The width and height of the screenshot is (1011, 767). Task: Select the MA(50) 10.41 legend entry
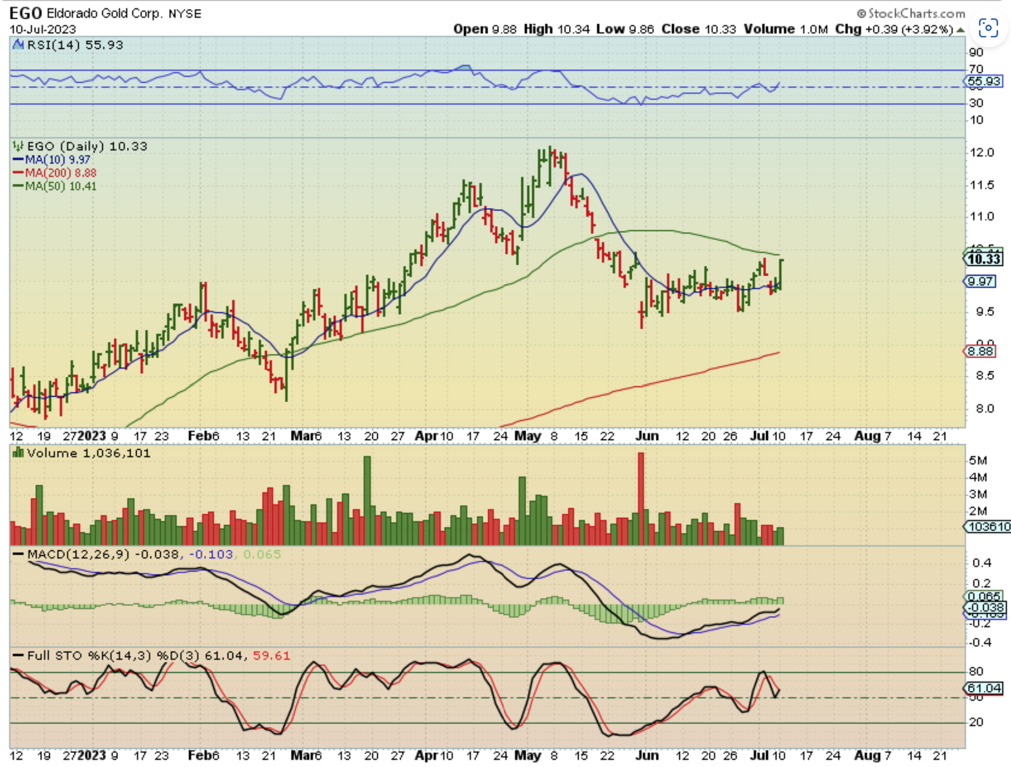click(54, 187)
